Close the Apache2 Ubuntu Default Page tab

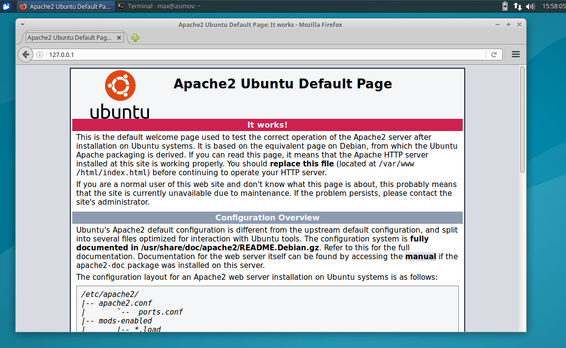click(x=119, y=37)
